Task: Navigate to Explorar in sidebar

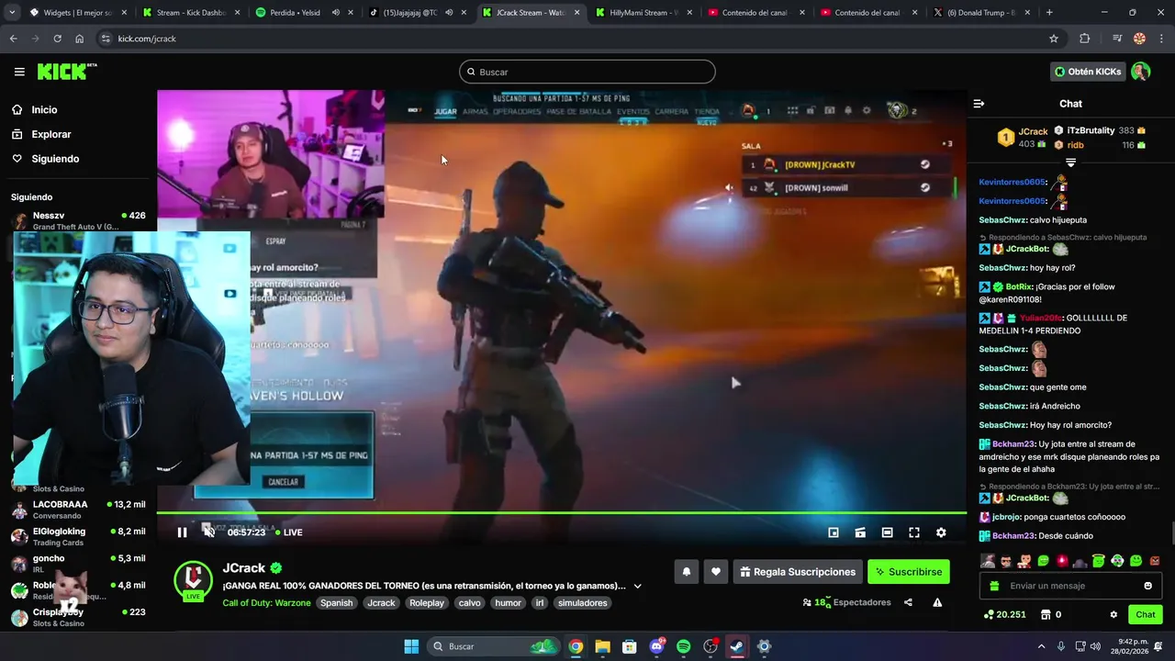Action: coord(51,134)
